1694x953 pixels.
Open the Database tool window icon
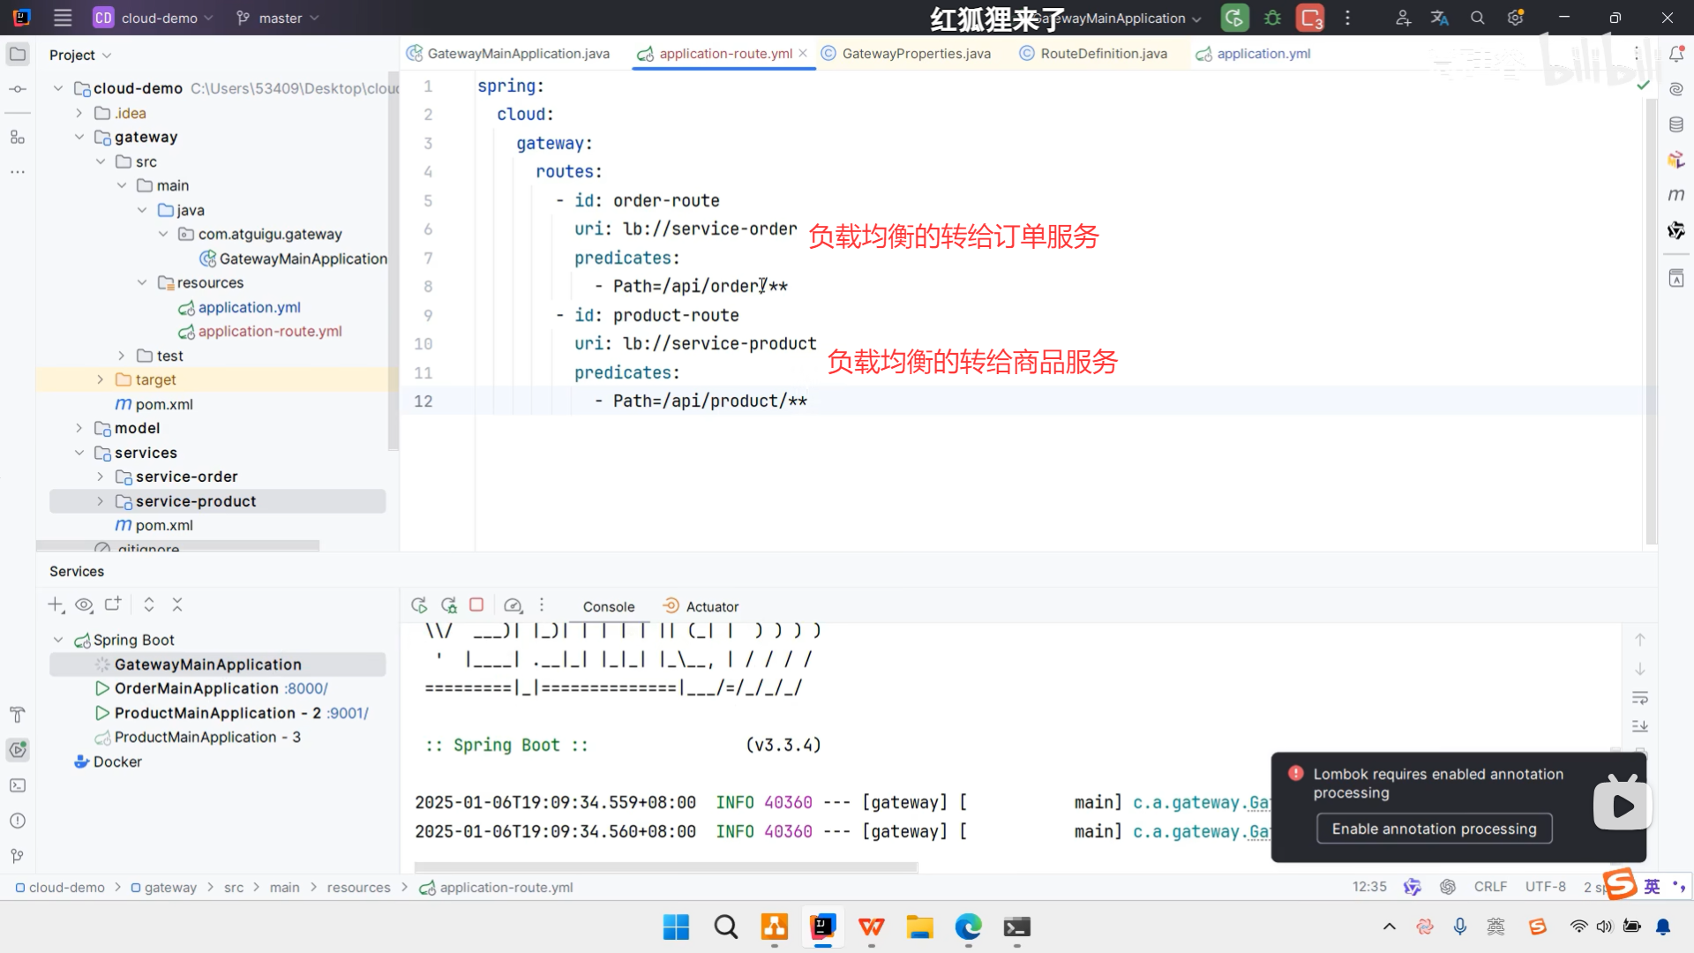click(1676, 124)
